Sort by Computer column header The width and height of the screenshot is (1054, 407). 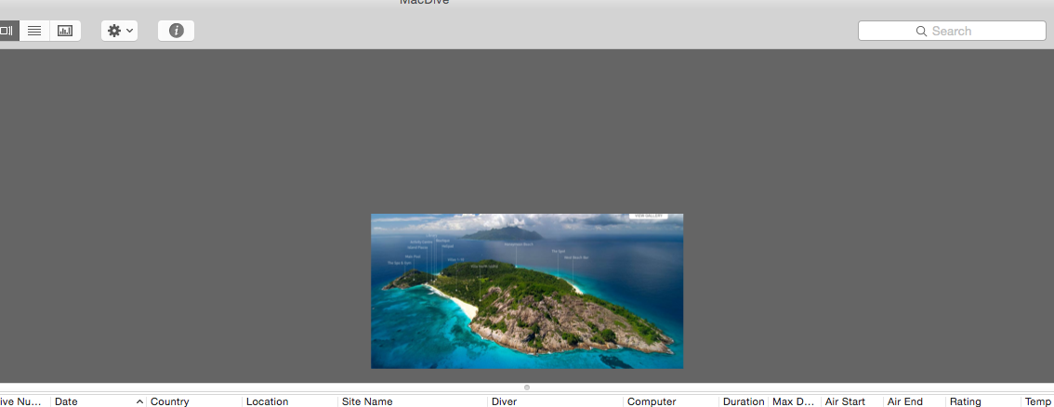[669, 401]
